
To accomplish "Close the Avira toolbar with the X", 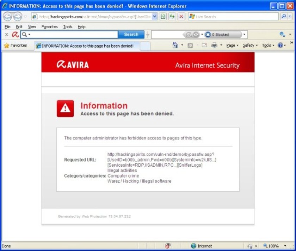I will point(6,35).
